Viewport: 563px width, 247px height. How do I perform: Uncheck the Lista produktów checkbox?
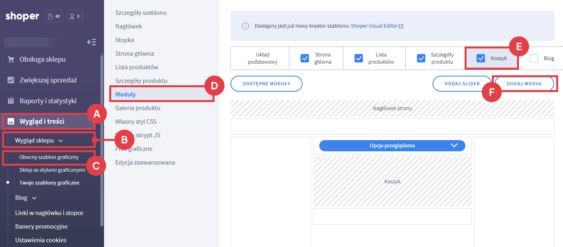(x=359, y=58)
